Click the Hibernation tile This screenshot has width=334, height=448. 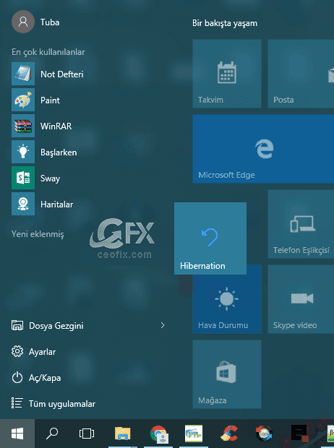(210, 238)
